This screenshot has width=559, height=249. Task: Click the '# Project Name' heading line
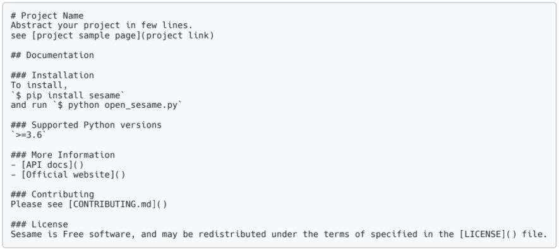pos(47,16)
